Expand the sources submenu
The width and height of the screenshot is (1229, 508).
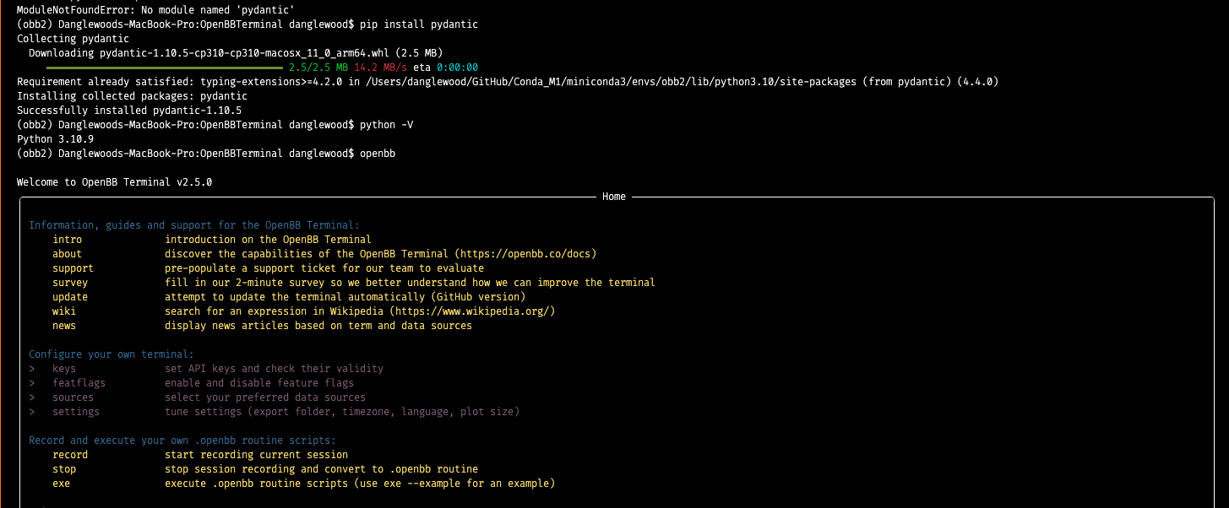73,397
